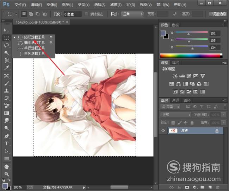Select the Gradient tool
This screenshot has height=191, width=229.
click(x=6, y=113)
